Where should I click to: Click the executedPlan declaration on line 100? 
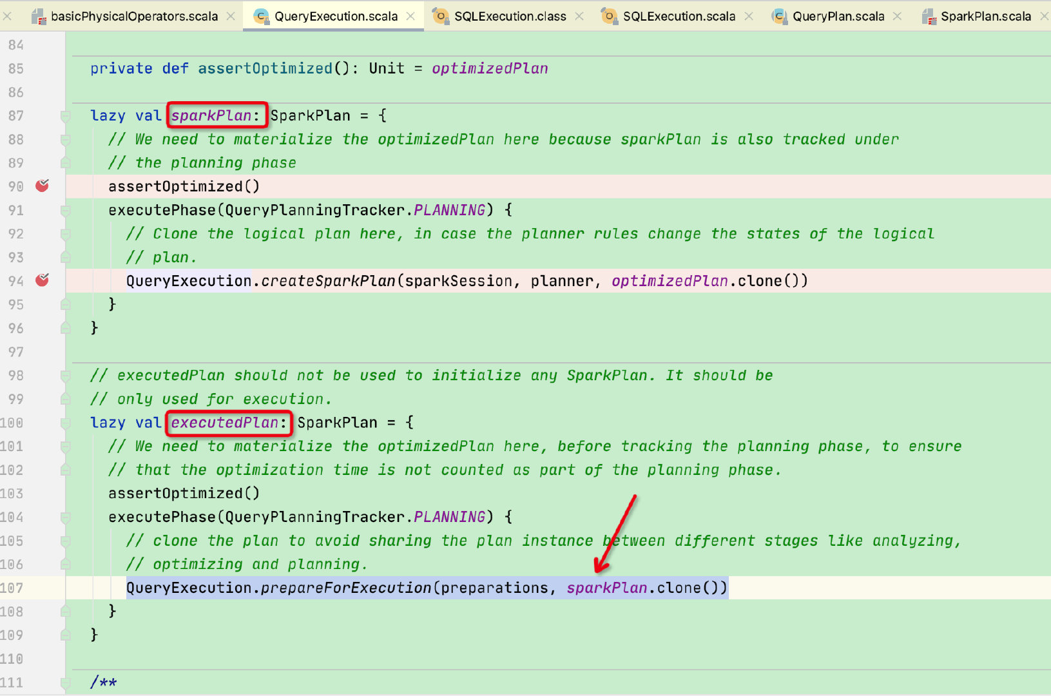click(x=225, y=423)
